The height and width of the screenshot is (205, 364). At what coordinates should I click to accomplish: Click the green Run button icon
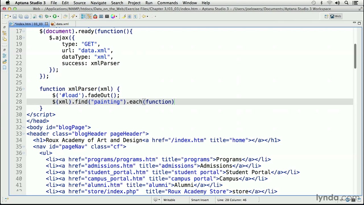[x=55, y=16]
